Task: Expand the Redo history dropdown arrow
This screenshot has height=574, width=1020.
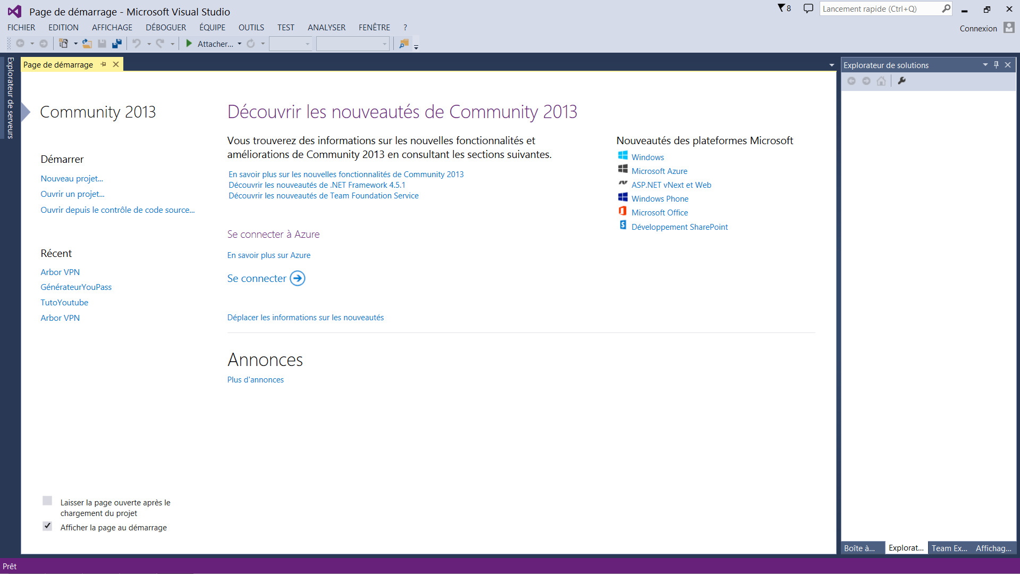Action: pos(172,44)
